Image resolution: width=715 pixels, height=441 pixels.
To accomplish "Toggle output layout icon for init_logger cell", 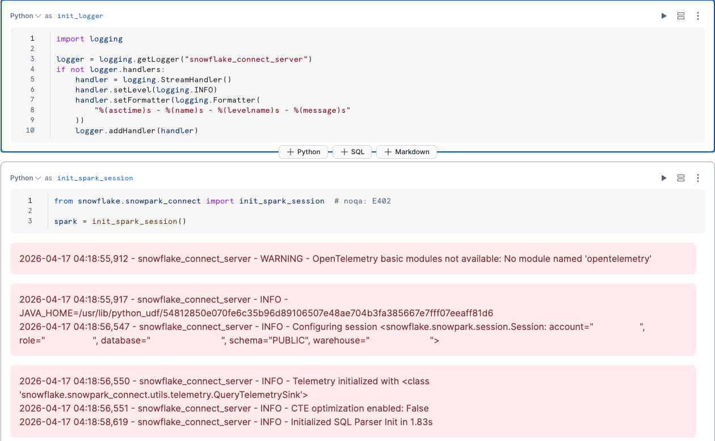I will point(681,16).
